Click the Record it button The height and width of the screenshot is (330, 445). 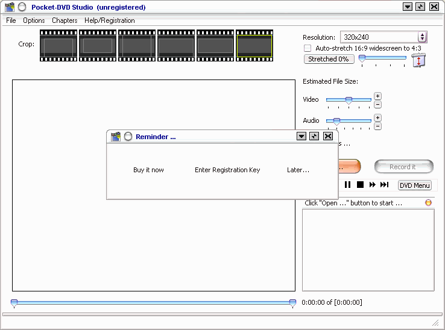(x=403, y=167)
